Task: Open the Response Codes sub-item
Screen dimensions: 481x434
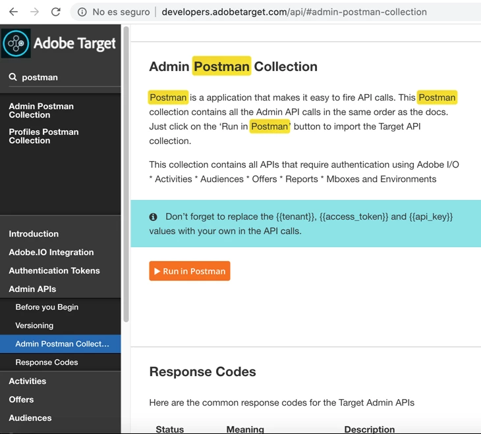Action: coord(47,362)
